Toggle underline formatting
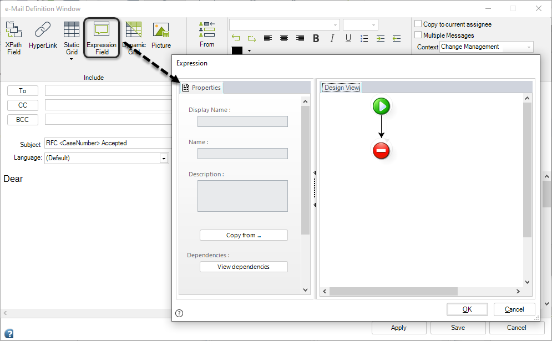This screenshot has width=552, height=341. 348,38
